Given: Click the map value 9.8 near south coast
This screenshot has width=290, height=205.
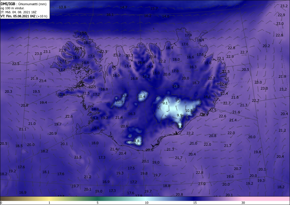Looking at the screenshot, I should [x=137, y=141].
